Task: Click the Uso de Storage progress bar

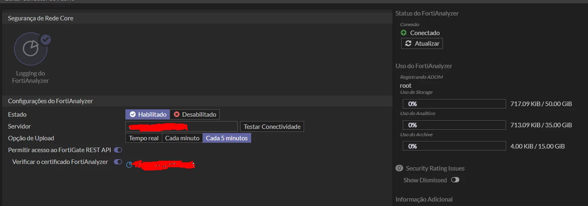Action: (454, 104)
